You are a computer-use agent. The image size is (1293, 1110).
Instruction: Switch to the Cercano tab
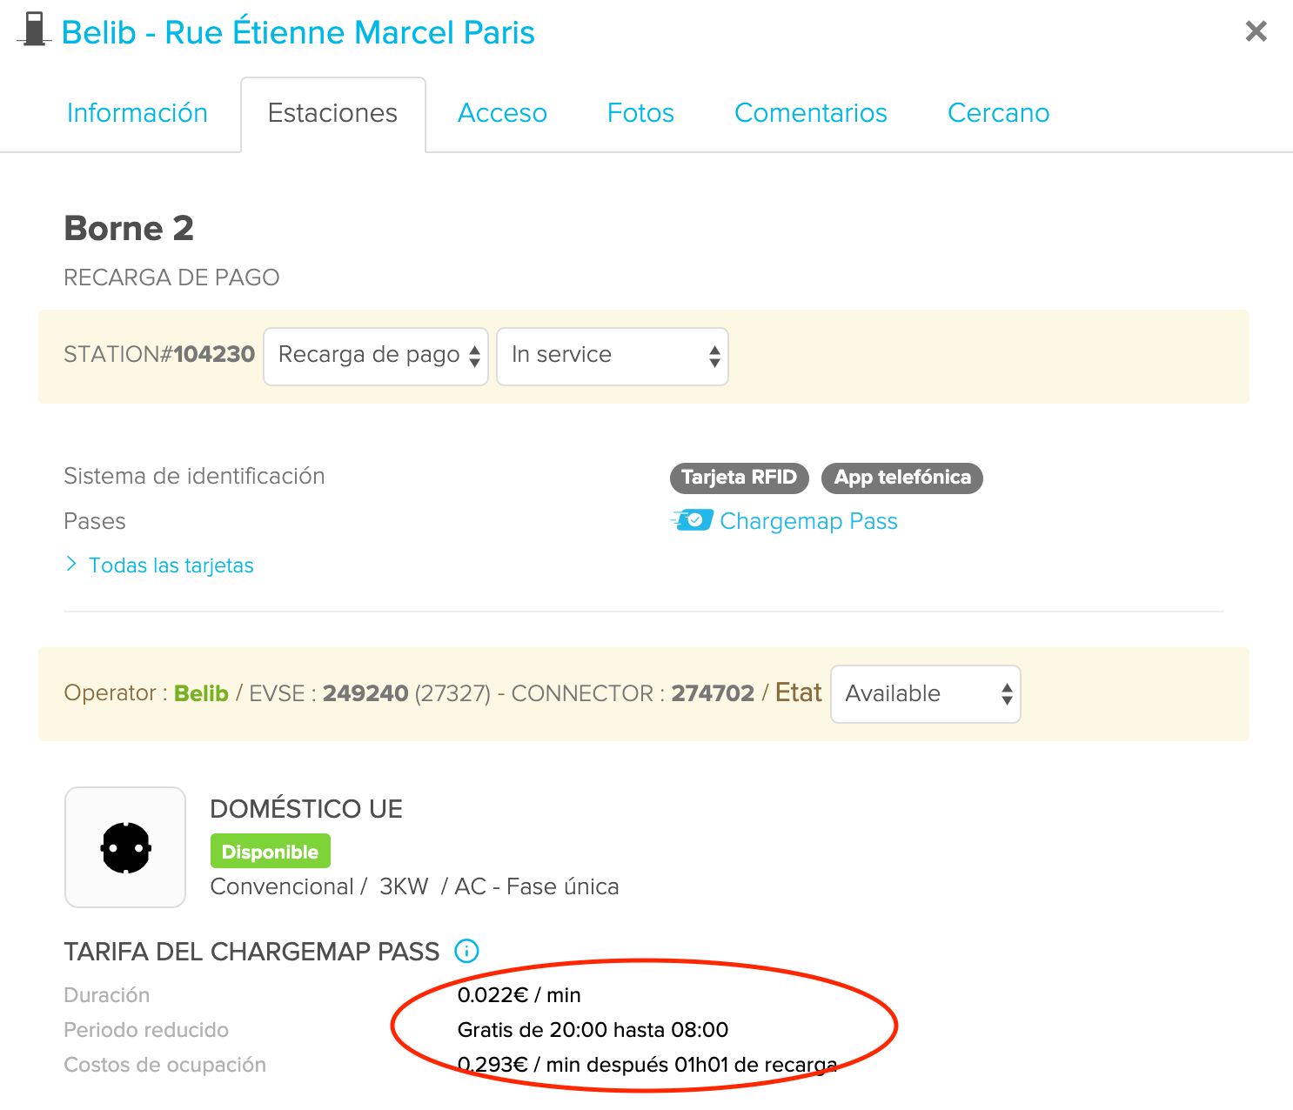click(x=998, y=113)
